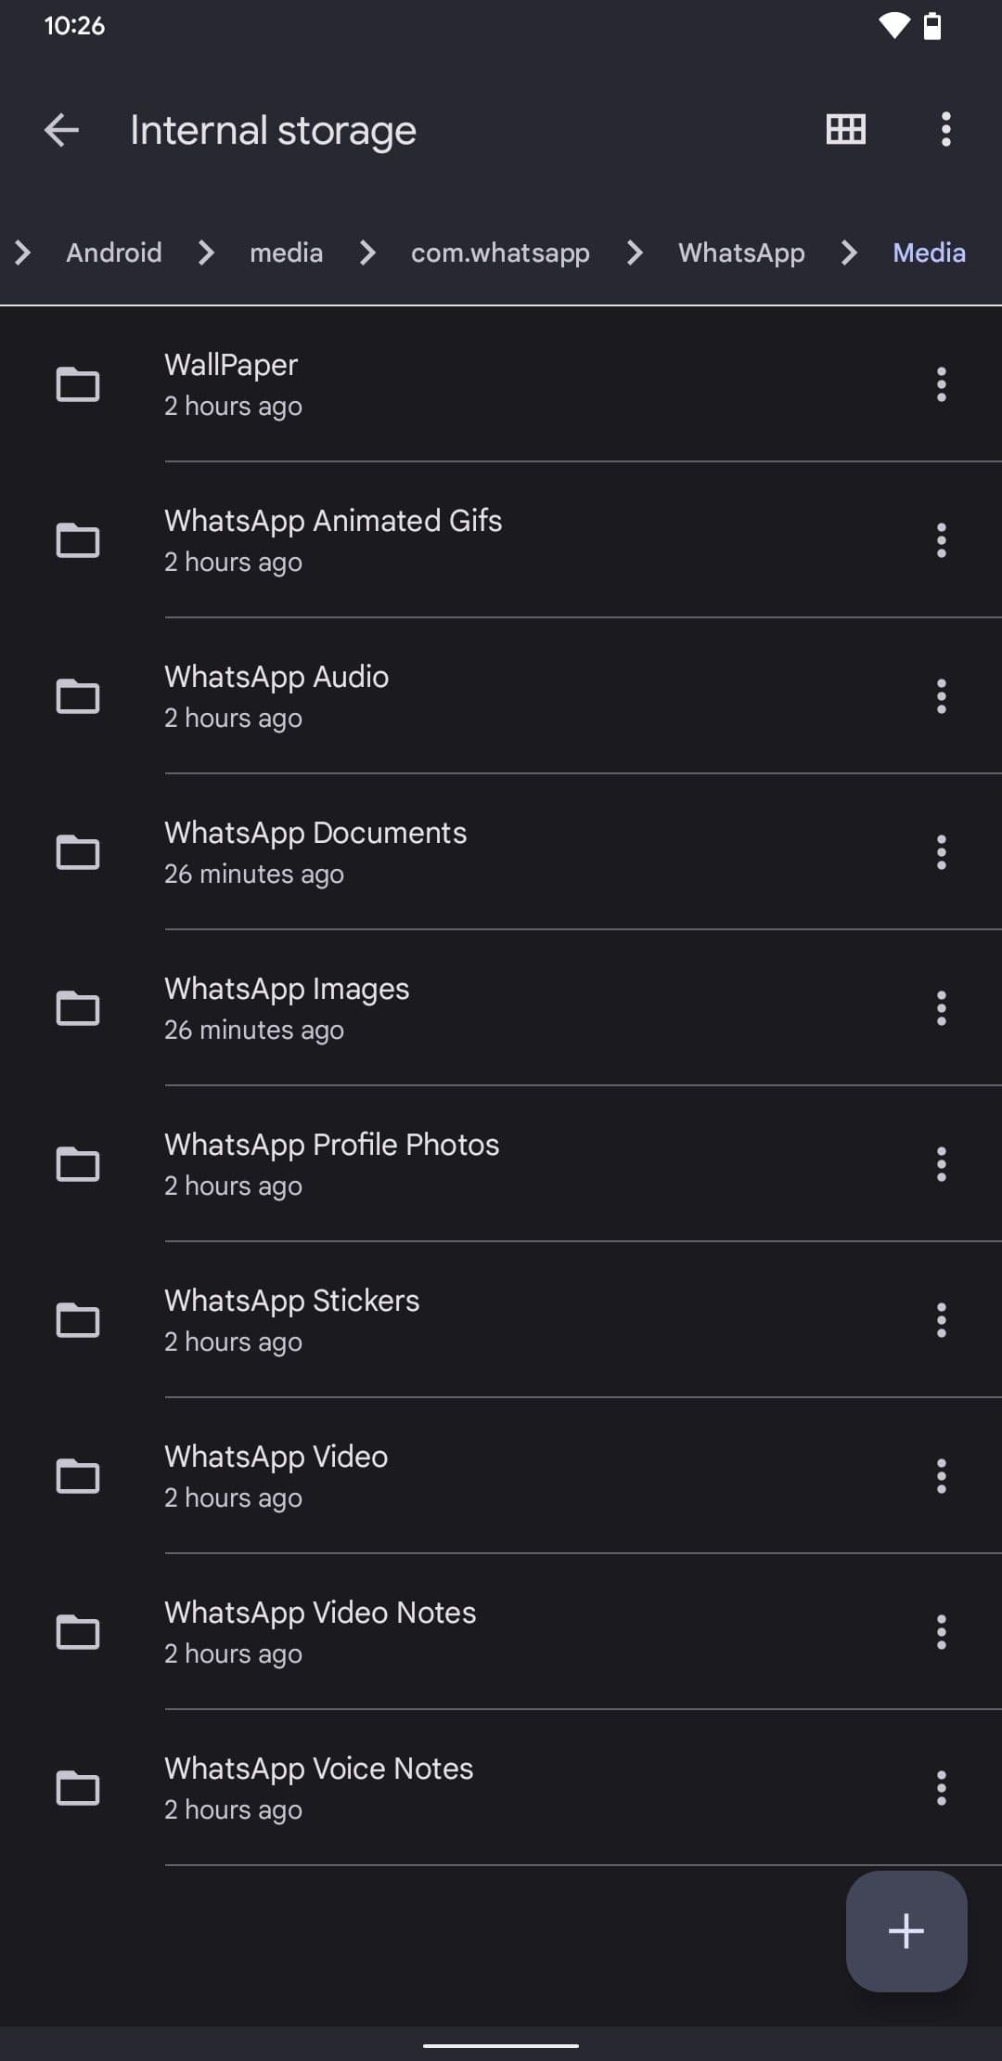The width and height of the screenshot is (1002, 2061).
Task: Tap the WhatsApp Animated Gifs folder icon
Action: point(78,540)
